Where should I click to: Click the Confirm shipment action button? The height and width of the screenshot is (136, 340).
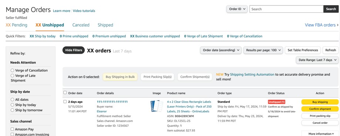click(x=320, y=109)
